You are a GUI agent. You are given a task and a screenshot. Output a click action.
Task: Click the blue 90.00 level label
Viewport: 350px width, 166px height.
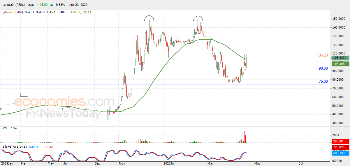click(323, 68)
